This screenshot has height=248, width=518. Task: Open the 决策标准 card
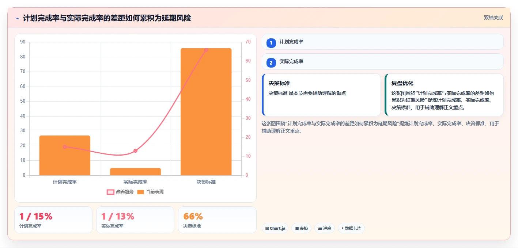321,95
